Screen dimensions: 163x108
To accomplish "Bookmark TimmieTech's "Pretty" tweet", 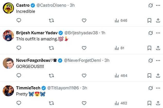I will (149, 103).
